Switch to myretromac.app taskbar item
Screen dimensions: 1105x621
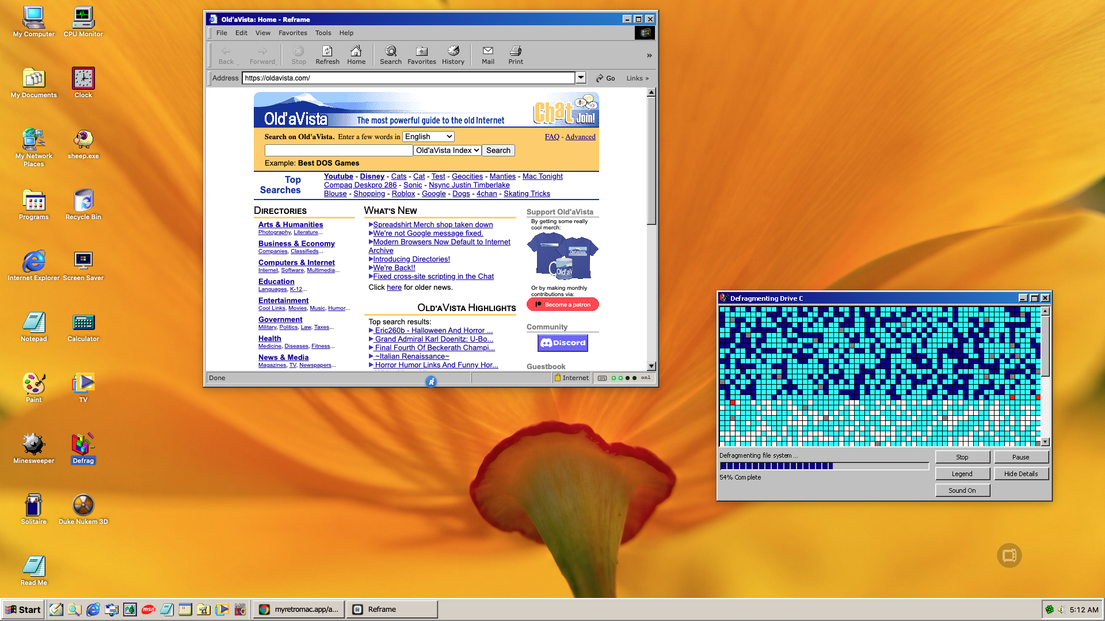[299, 609]
